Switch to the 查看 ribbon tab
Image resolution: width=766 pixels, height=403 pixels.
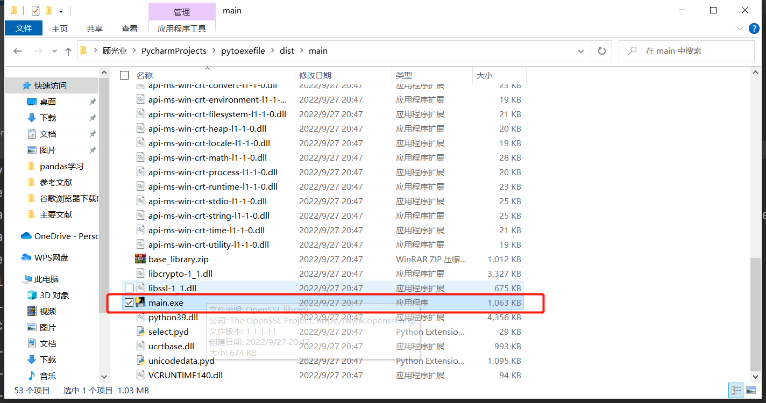(x=130, y=28)
